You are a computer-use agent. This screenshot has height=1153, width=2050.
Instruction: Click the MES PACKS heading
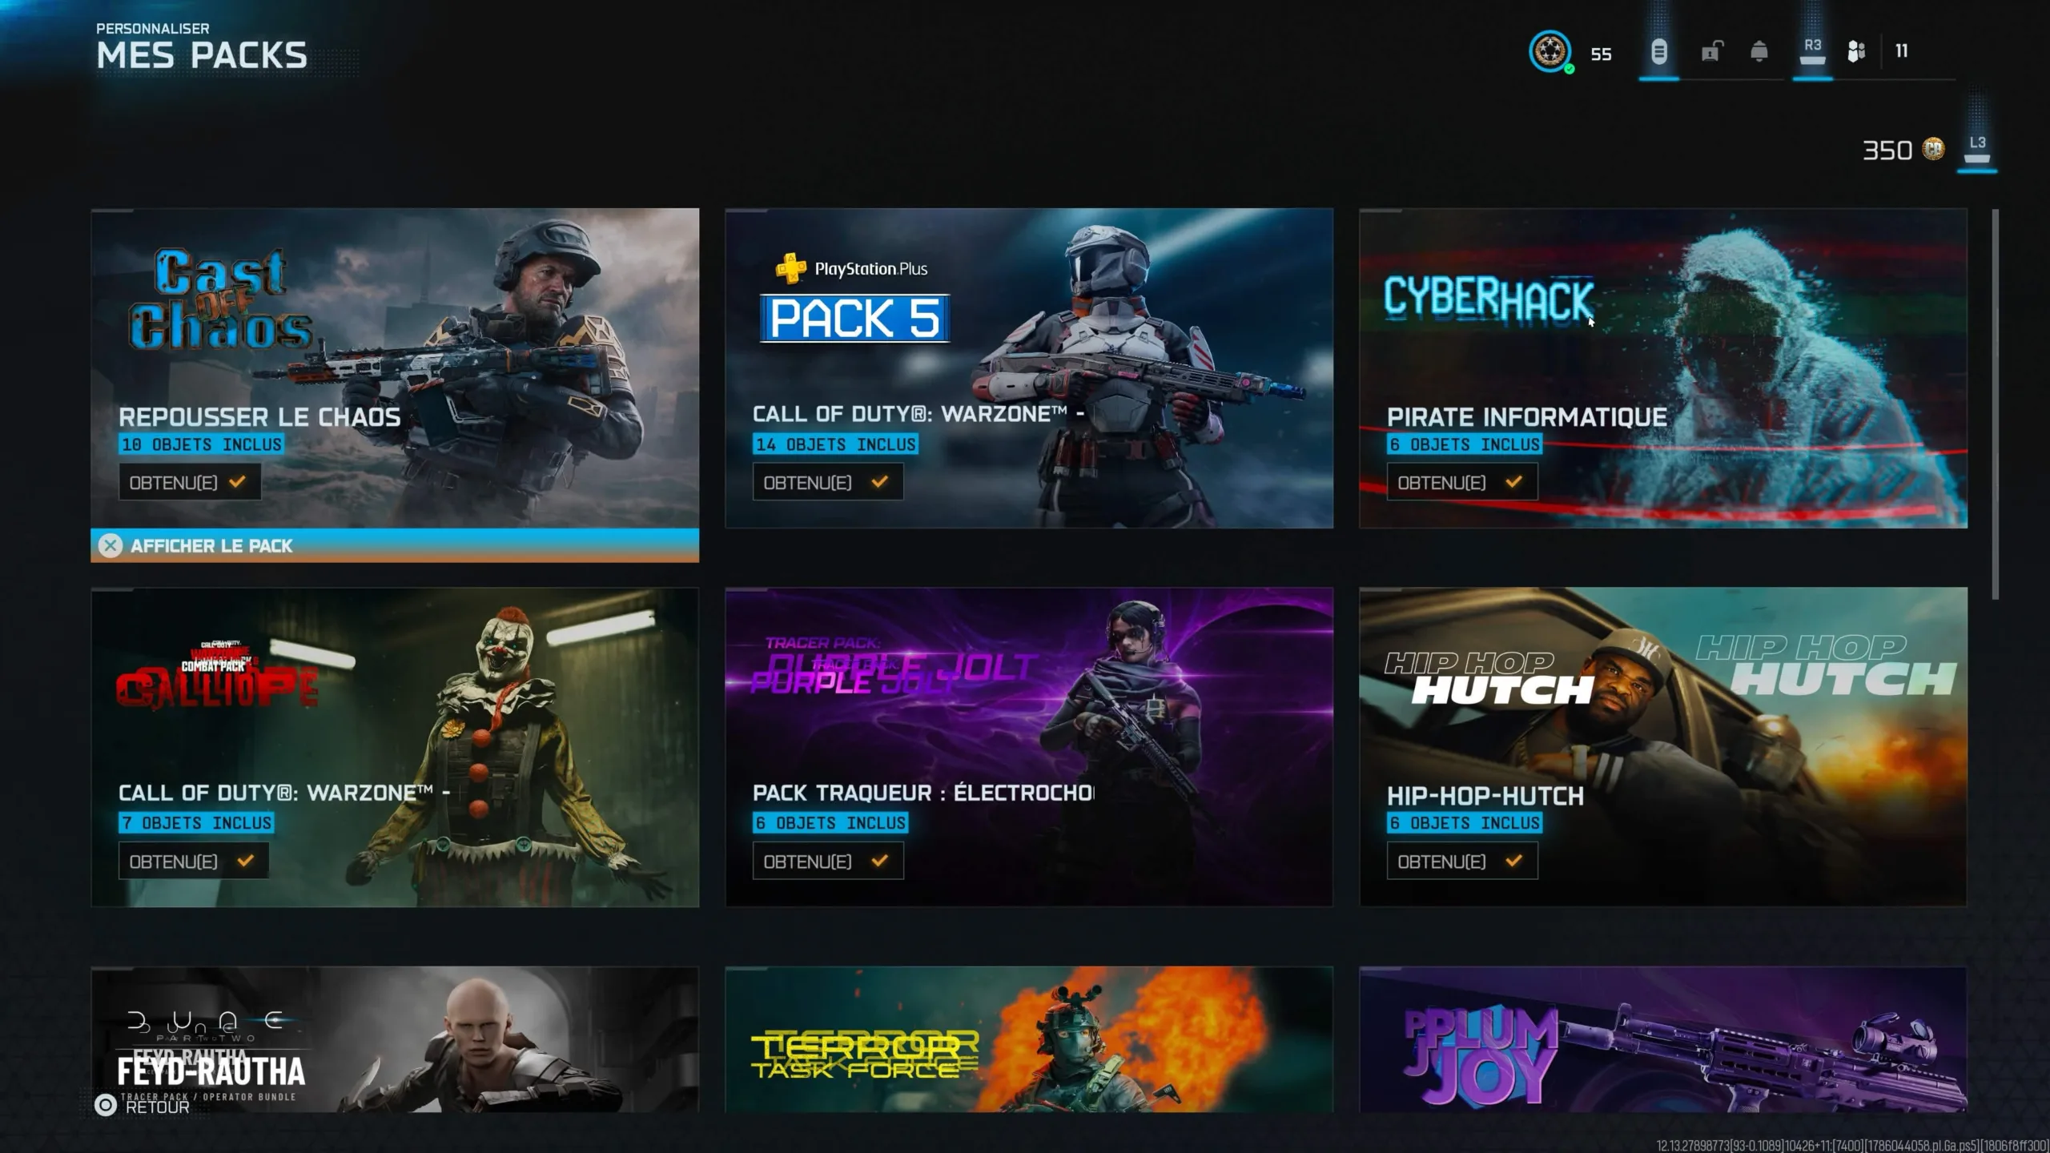coord(202,55)
